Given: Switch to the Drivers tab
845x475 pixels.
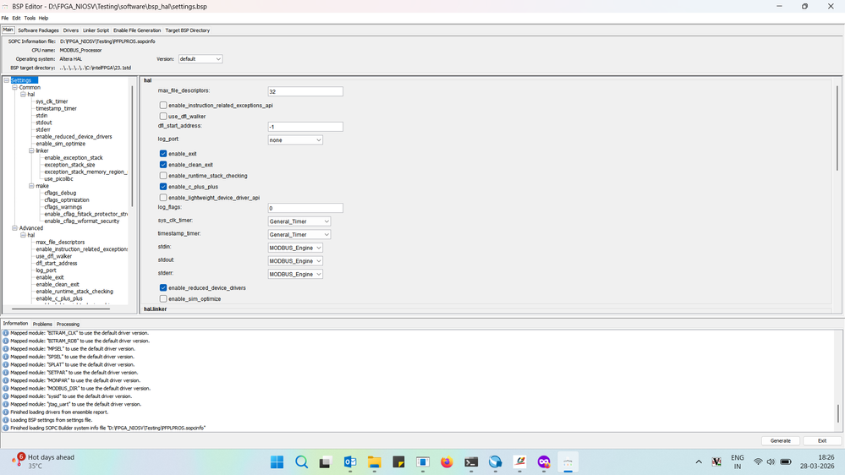Looking at the screenshot, I should coord(70,30).
